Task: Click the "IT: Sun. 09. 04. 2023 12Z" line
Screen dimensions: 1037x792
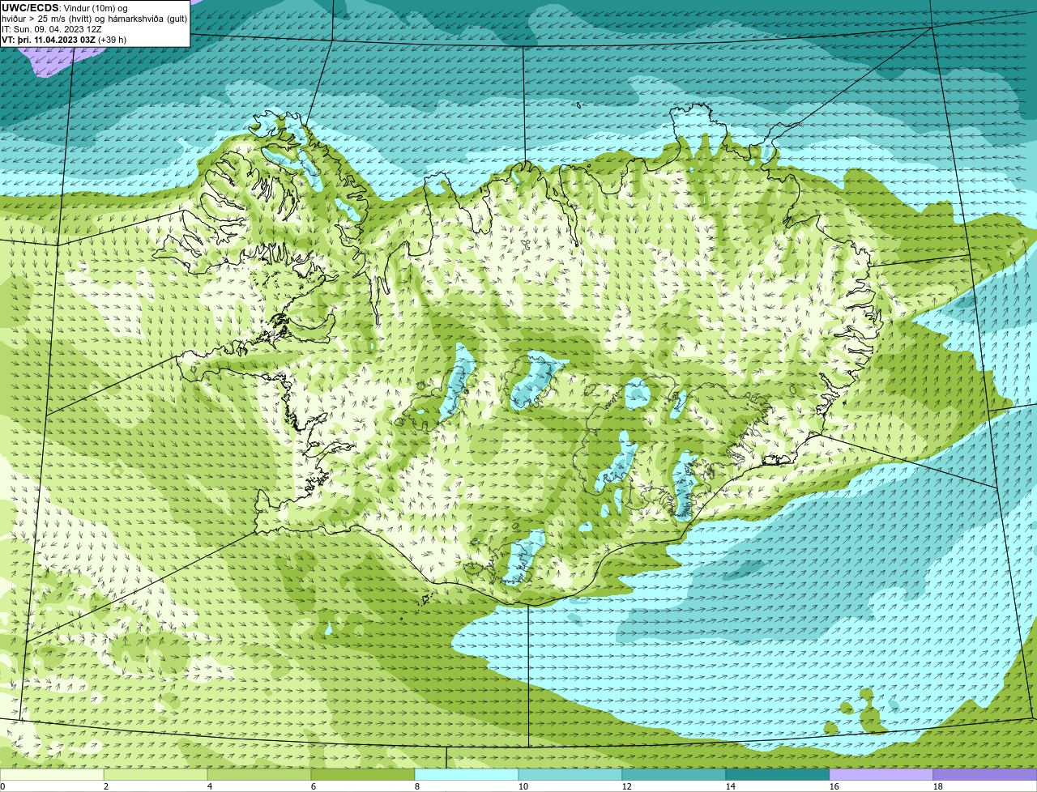Action: (x=52, y=29)
